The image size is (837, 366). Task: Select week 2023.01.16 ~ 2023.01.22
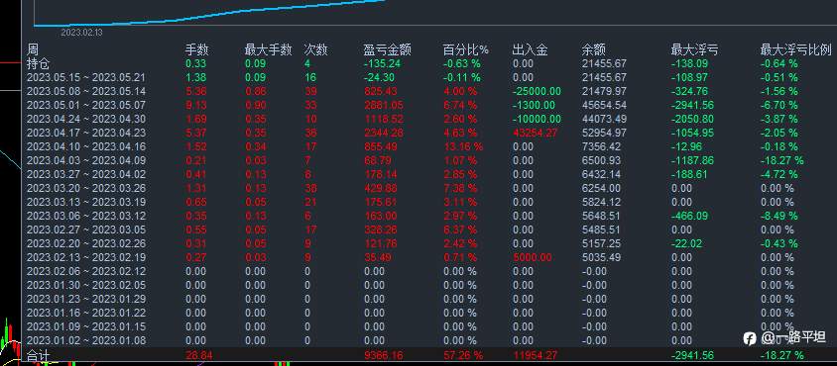[86, 314]
